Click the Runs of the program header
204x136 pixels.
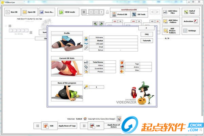pyautogui.click(x=67, y=83)
